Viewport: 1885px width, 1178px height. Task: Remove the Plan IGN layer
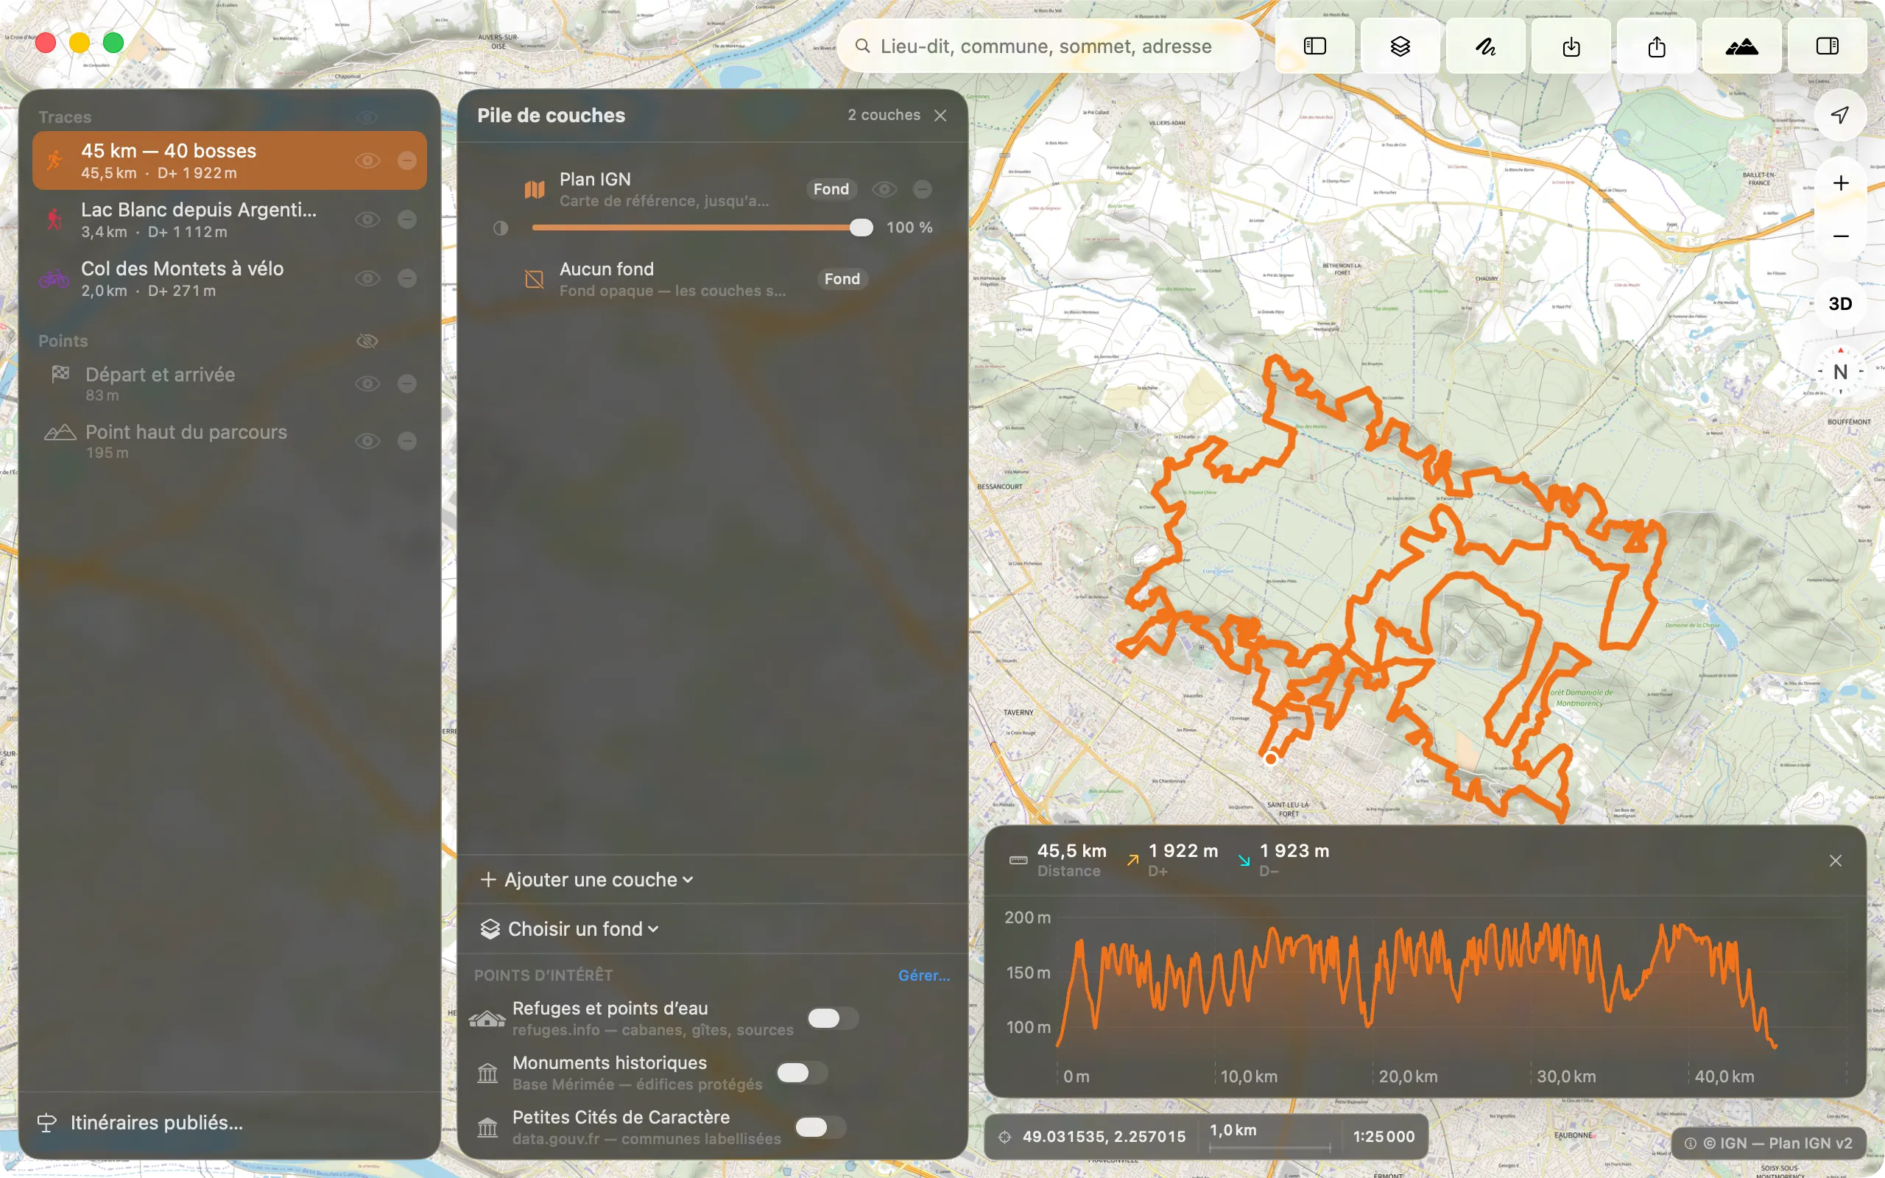922,189
